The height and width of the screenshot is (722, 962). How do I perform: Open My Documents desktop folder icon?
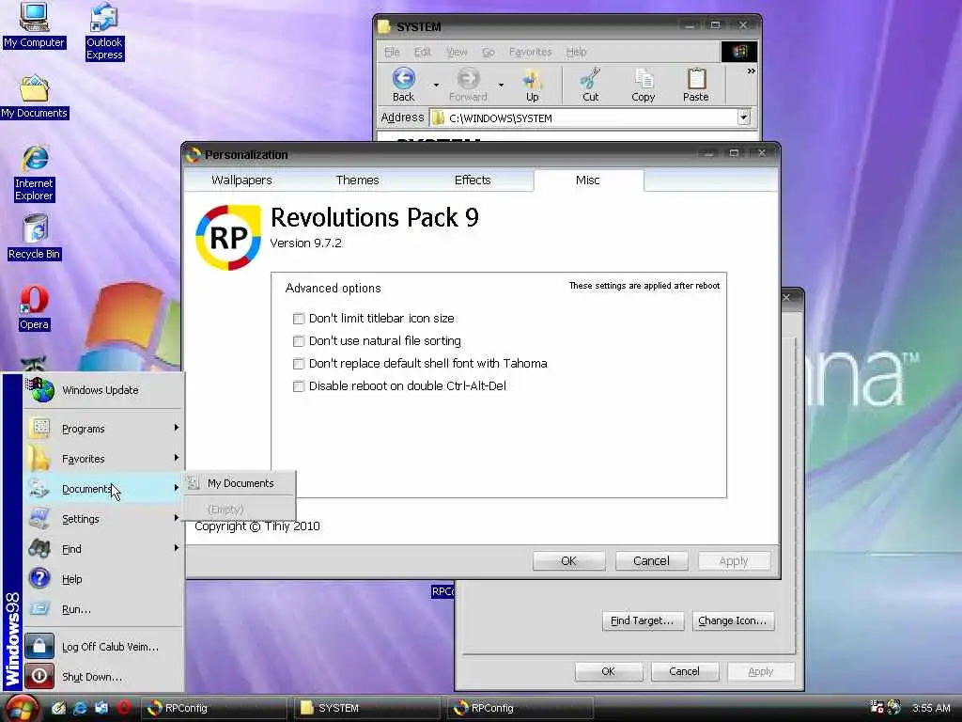(35, 97)
